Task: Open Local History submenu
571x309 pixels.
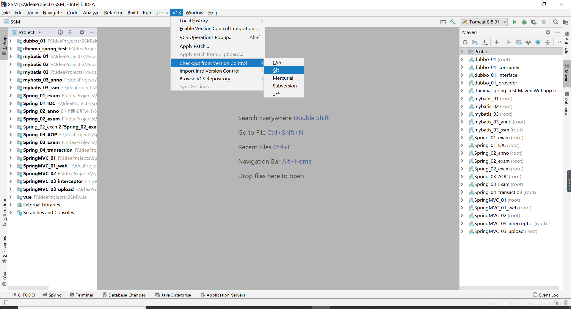Action: (x=218, y=21)
